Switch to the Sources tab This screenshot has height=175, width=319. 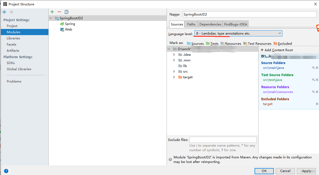coord(177,24)
